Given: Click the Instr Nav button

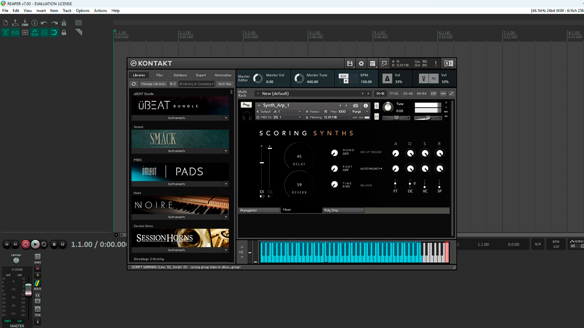Looking at the screenshot, I should pos(225,84).
